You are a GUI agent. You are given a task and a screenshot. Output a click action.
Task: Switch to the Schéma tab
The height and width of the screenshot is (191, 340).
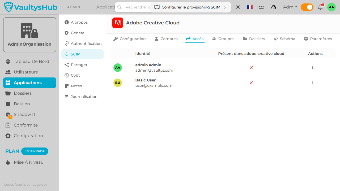pyautogui.click(x=284, y=39)
